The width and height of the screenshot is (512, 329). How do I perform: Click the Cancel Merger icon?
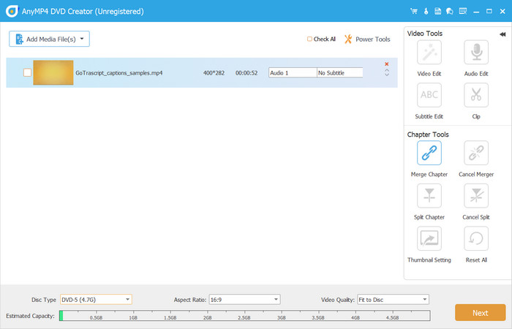476,153
